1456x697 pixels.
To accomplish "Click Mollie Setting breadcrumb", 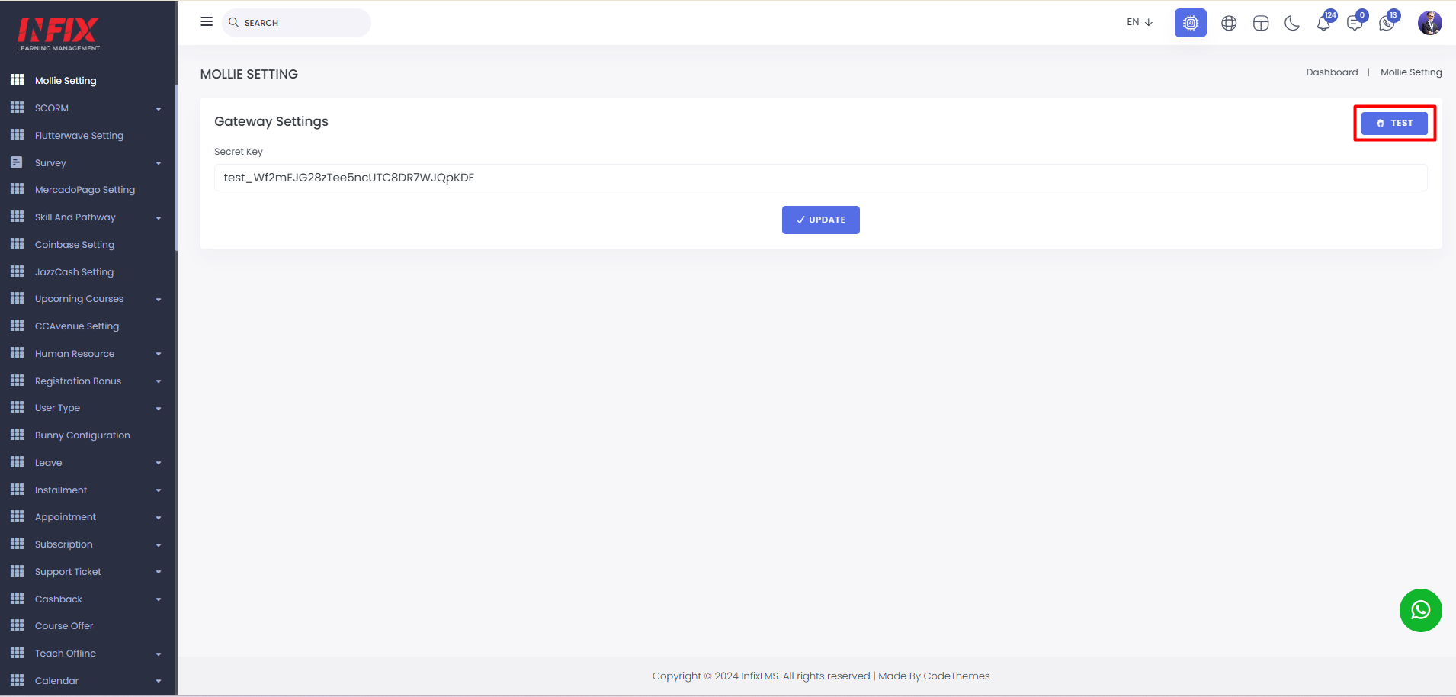I will point(1411,72).
